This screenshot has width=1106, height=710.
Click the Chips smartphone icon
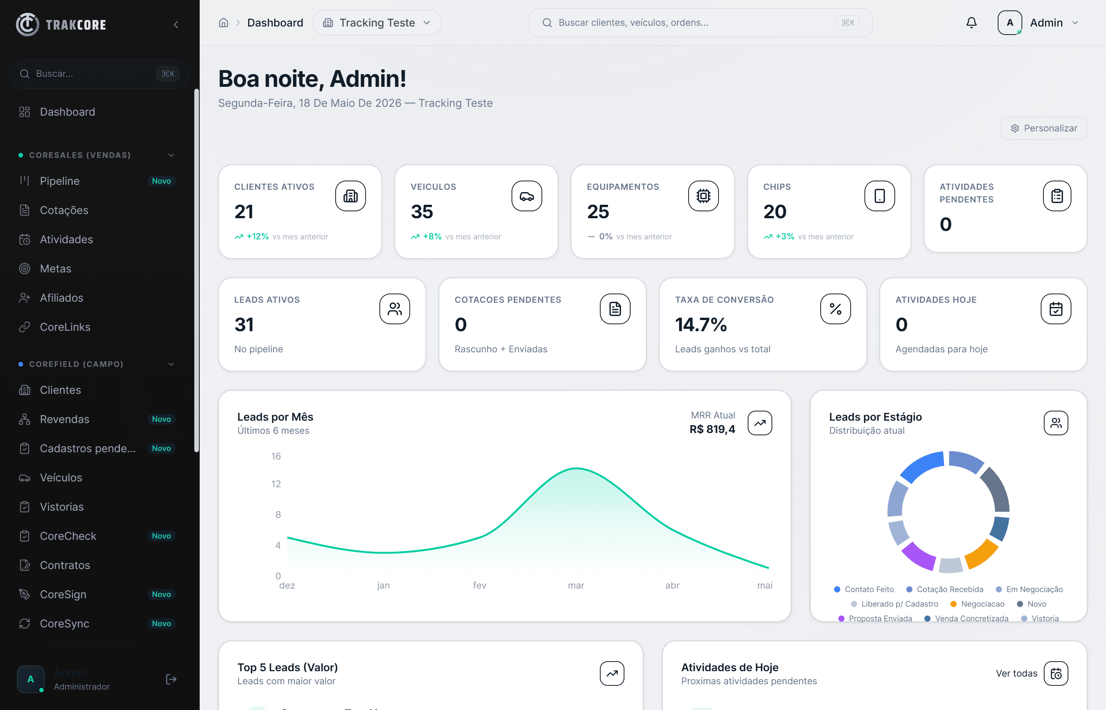click(880, 196)
